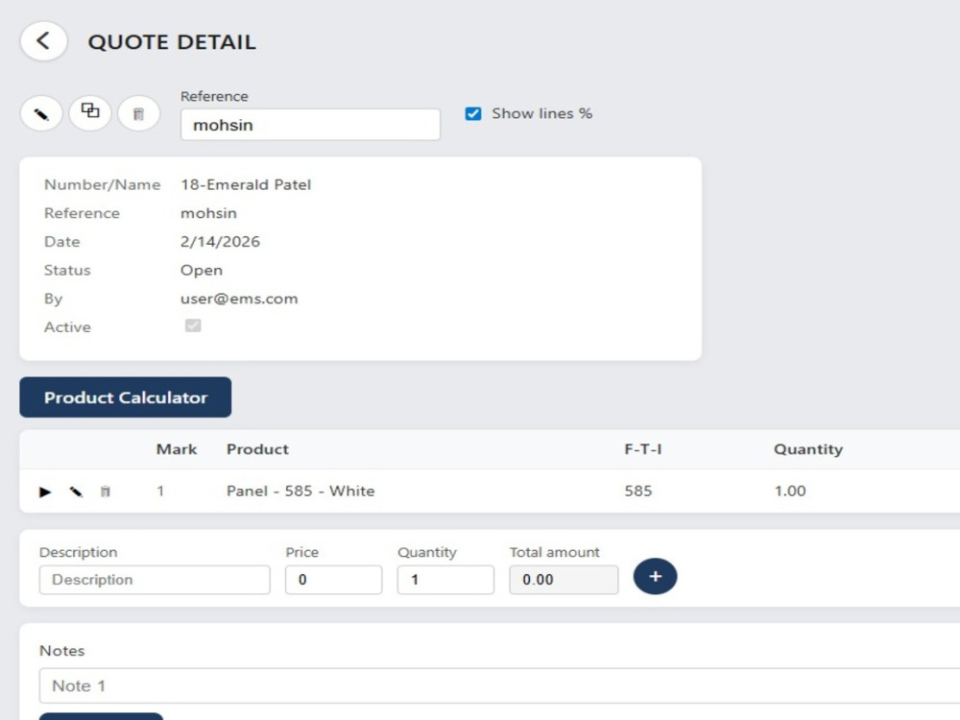Click the 585 F-T-I cell
The image size is (960, 720).
coord(638,491)
